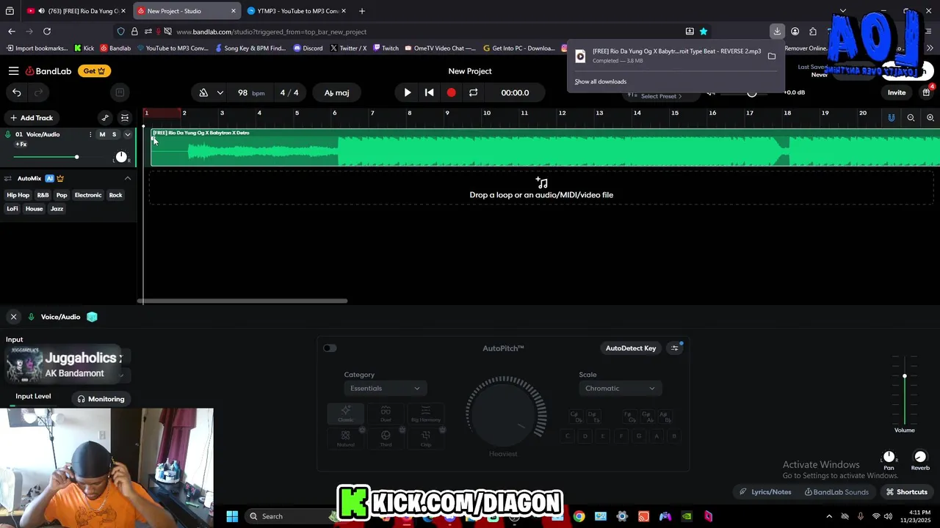
Task: Adjust the track pan knob
Action: coord(121,157)
